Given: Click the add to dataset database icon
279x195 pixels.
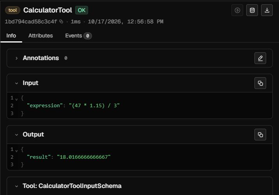Looking at the screenshot, I should click(x=252, y=10).
